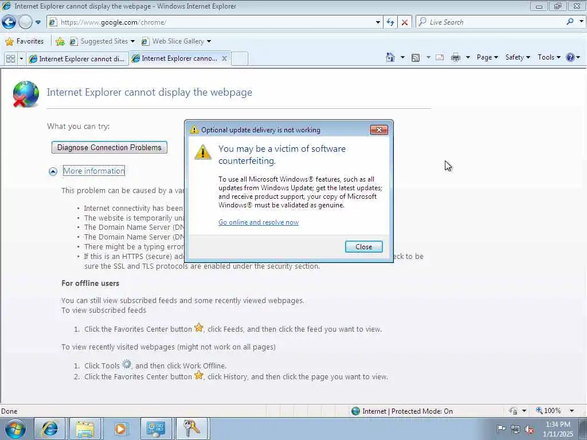Close the update warning dialog with X
The image size is (587, 440).
click(x=379, y=130)
